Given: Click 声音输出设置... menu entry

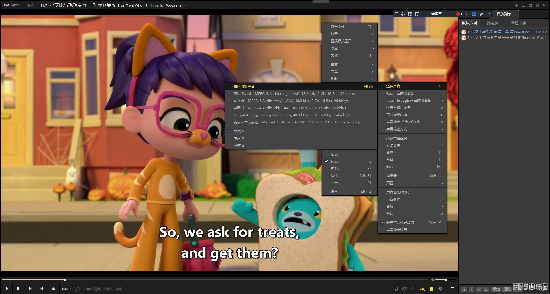Looking at the screenshot, I should click(412, 230).
